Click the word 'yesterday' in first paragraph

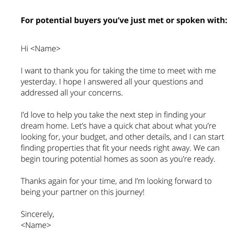click(38, 82)
